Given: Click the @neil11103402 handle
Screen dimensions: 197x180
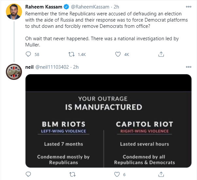Looking at the screenshot, I should click(x=52, y=67).
